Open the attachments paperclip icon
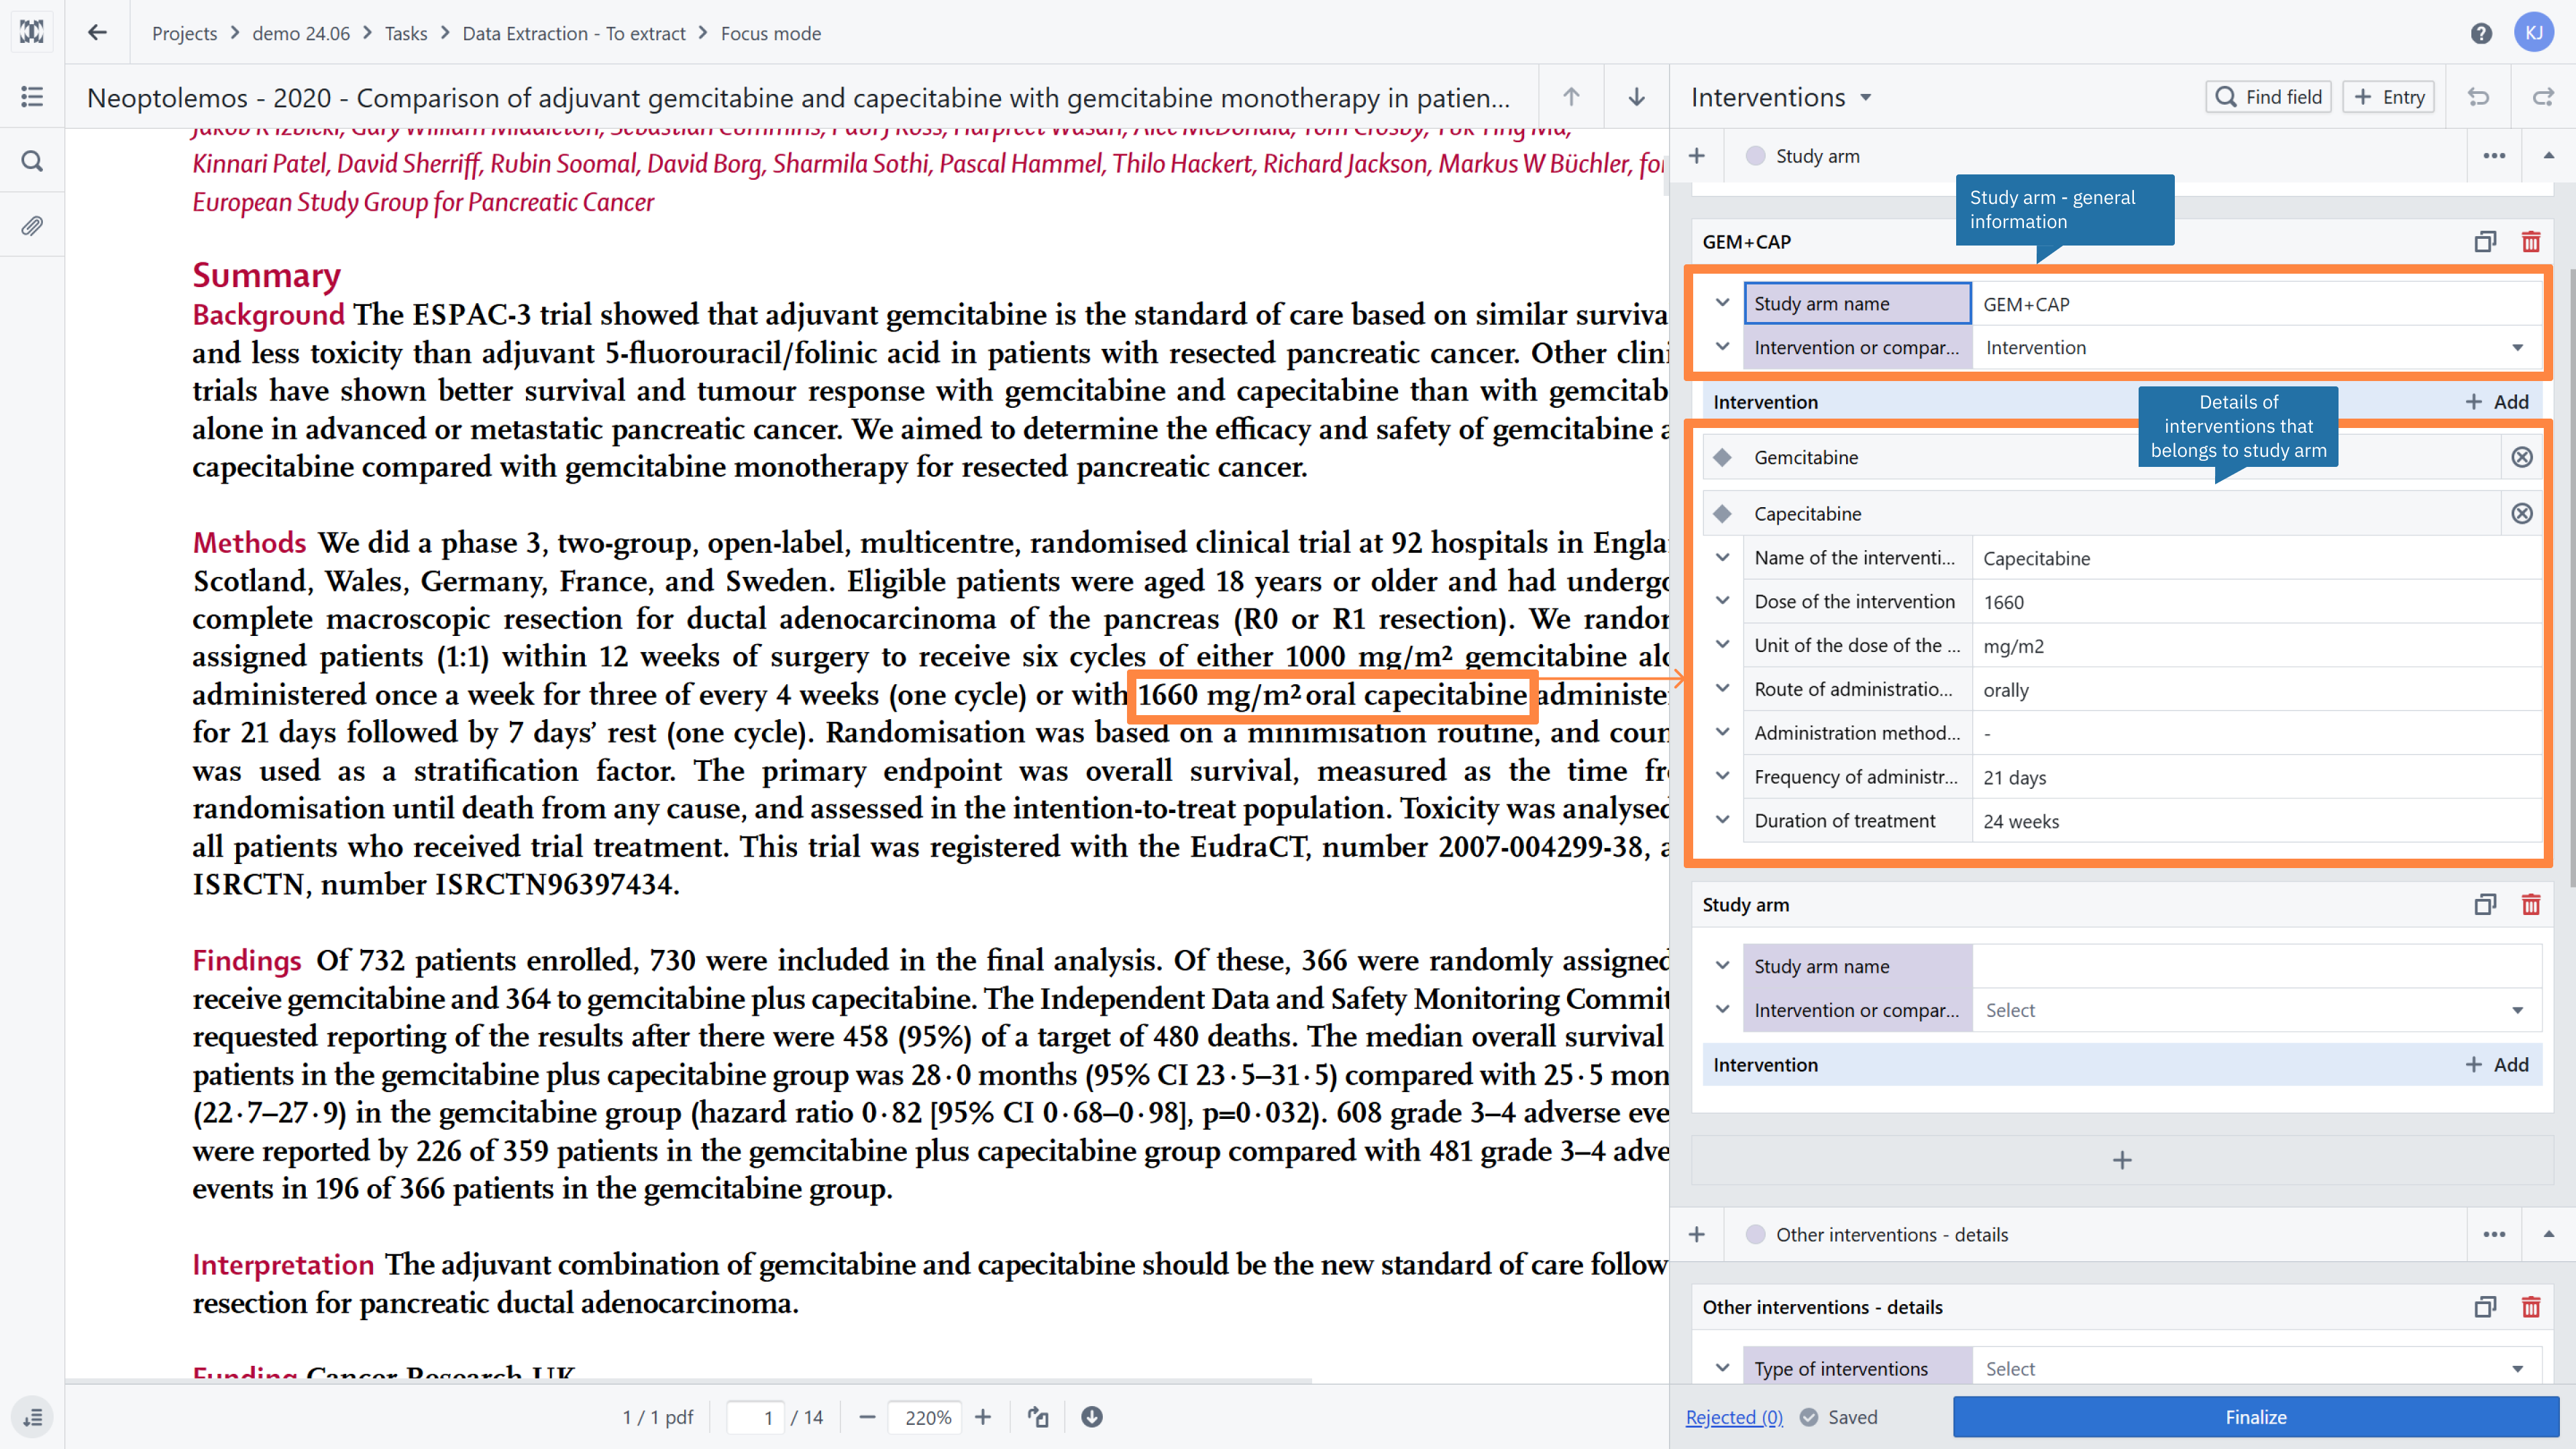 [32, 226]
